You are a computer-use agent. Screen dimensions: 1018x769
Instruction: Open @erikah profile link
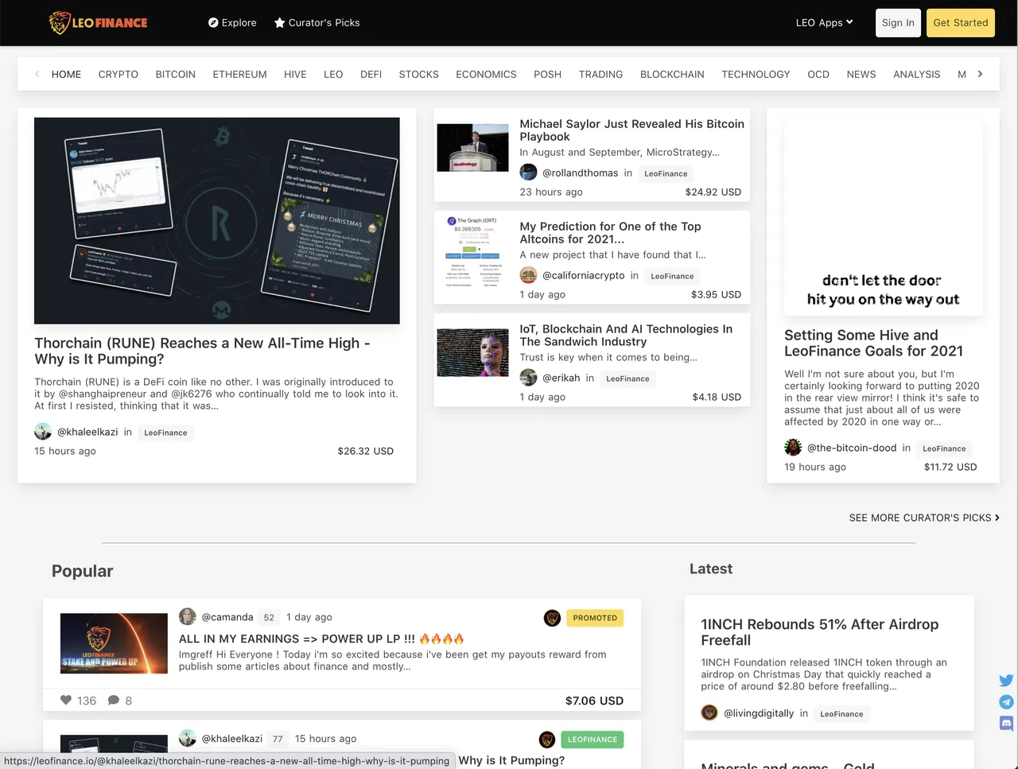(561, 378)
